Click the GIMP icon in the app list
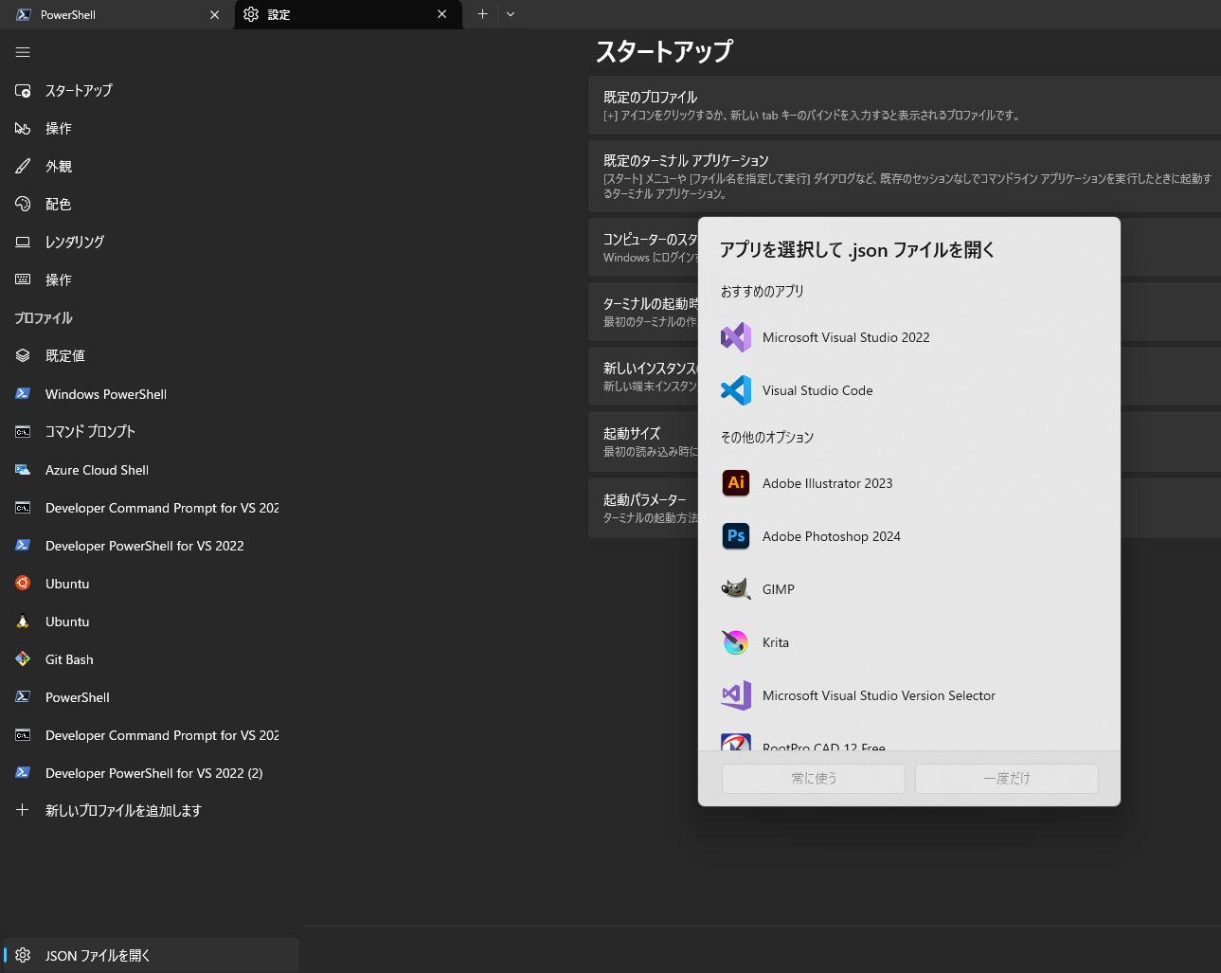This screenshot has width=1221, height=973. pyautogui.click(x=736, y=589)
